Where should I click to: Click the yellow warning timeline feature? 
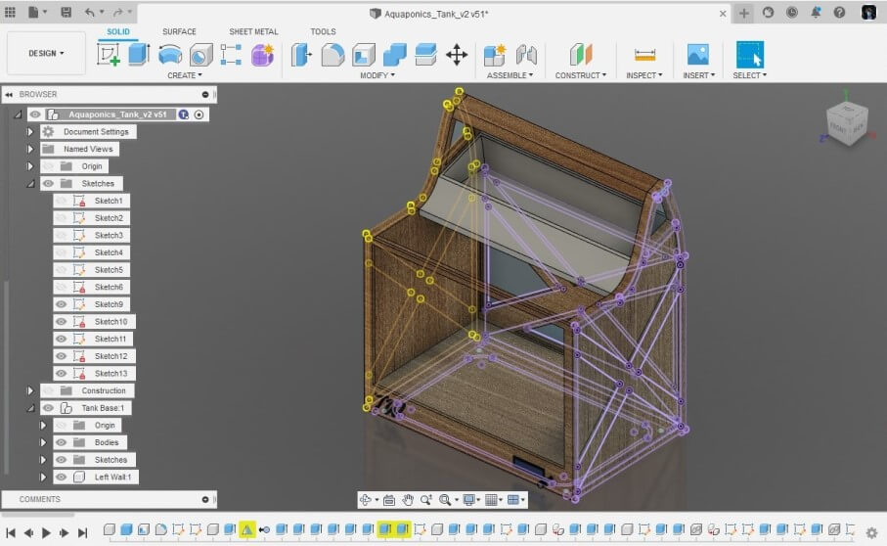[246, 529]
